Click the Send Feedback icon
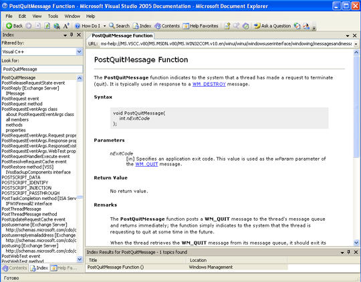The width and height of the screenshot is (361, 282). tap(306, 26)
